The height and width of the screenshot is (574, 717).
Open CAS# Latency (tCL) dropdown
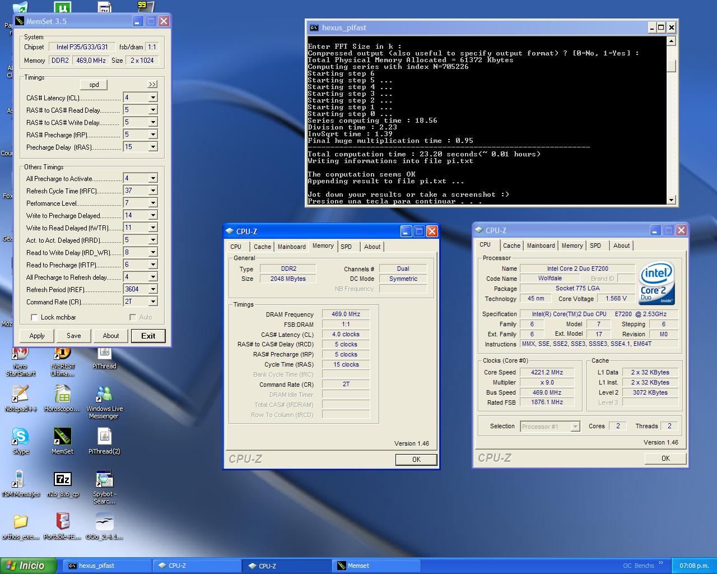152,98
